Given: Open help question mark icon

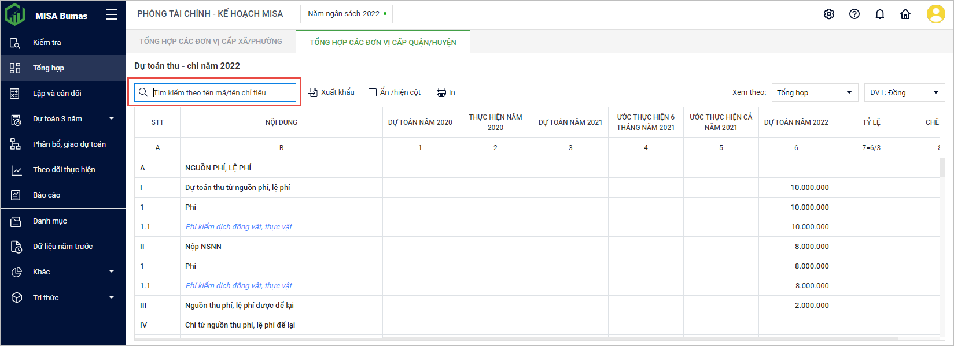Looking at the screenshot, I should click(854, 14).
